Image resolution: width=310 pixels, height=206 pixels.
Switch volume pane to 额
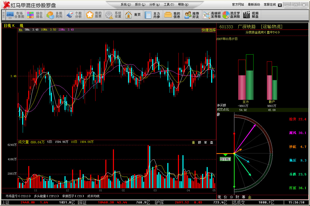[x=199, y=142]
